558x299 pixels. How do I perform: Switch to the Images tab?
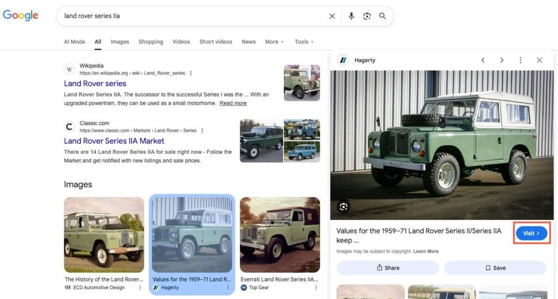pos(120,42)
